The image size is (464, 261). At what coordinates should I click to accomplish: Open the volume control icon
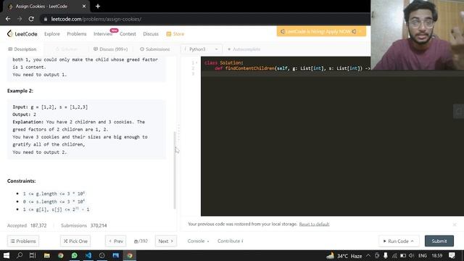pyautogui.click(x=412, y=255)
